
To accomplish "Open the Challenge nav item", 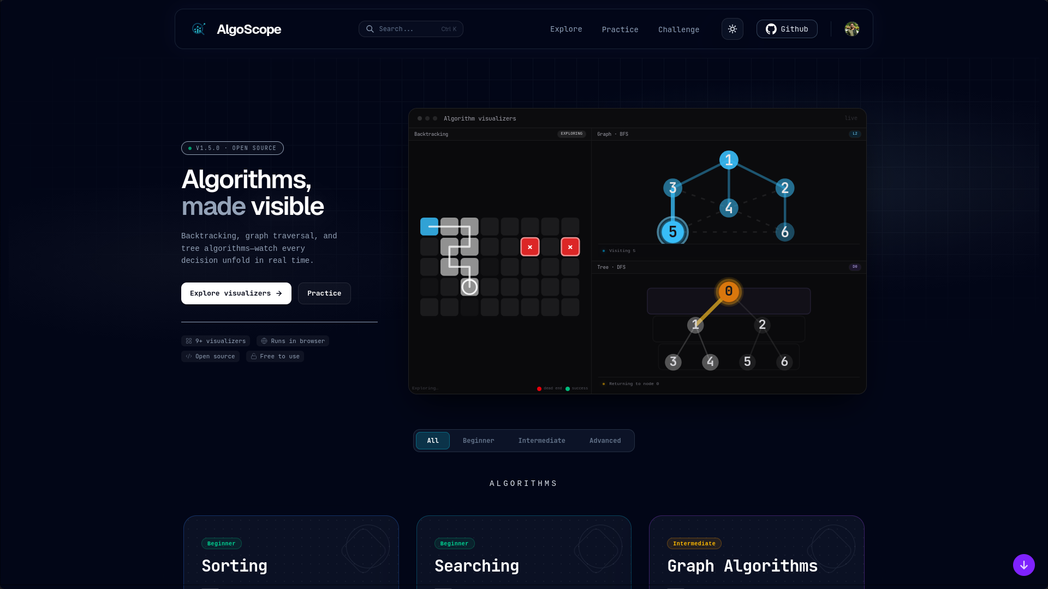I will tap(678, 29).
